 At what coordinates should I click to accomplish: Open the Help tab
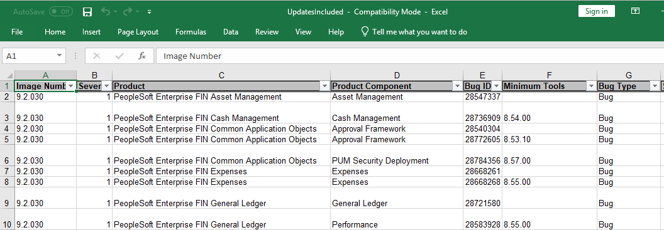click(x=336, y=32)
